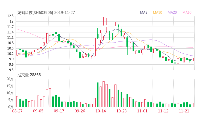Screen dimensions: 197x117
Task: Click the 10.2 price axis label
Action: tap(10, 54)
